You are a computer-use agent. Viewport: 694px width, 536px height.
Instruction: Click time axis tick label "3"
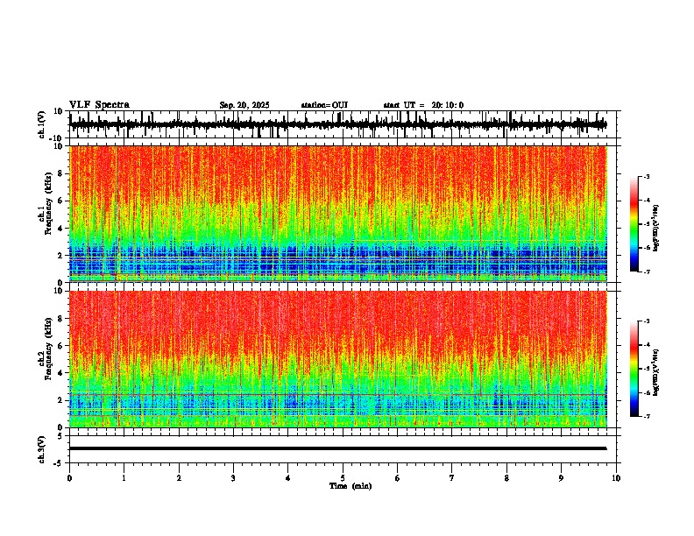(233, 478)
